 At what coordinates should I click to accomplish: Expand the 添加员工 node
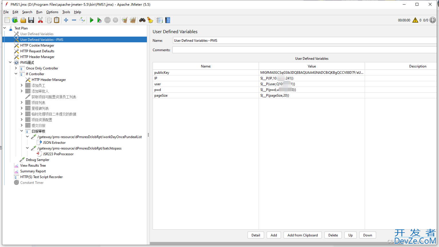[22, 85]
